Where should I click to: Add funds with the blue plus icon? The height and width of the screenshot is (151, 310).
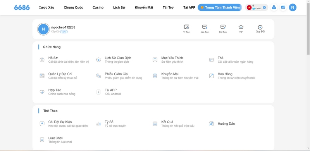point(264,8)
